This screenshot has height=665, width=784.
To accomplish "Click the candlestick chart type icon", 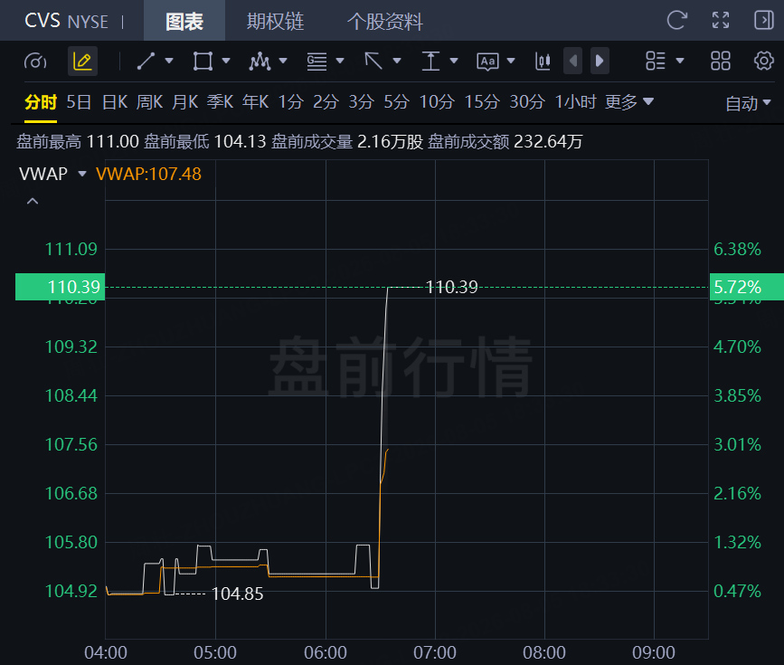I will (x=543, y=61).
